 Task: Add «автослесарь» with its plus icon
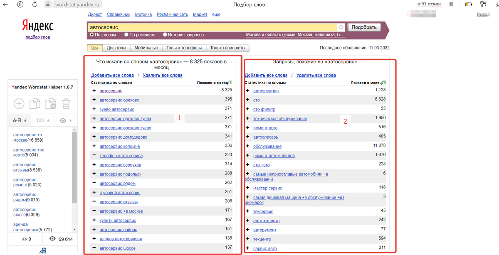248,137
